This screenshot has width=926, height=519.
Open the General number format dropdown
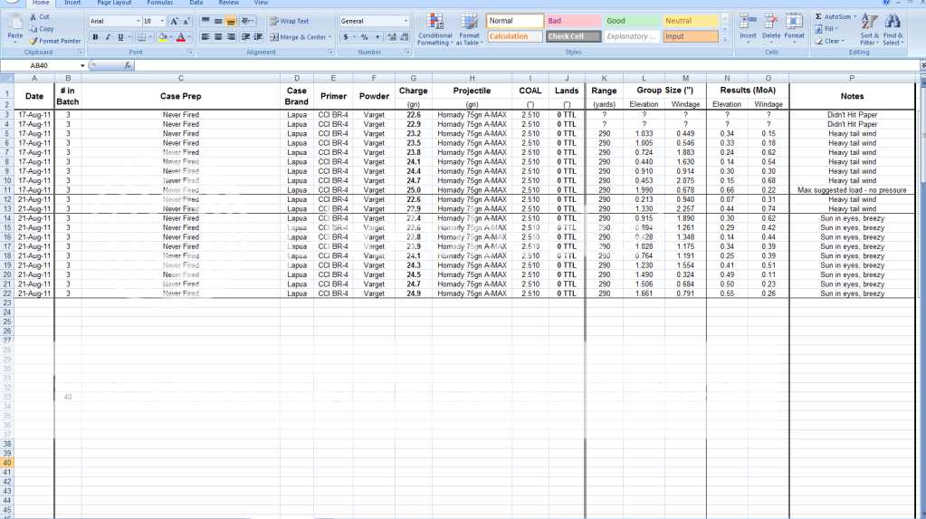406,21
